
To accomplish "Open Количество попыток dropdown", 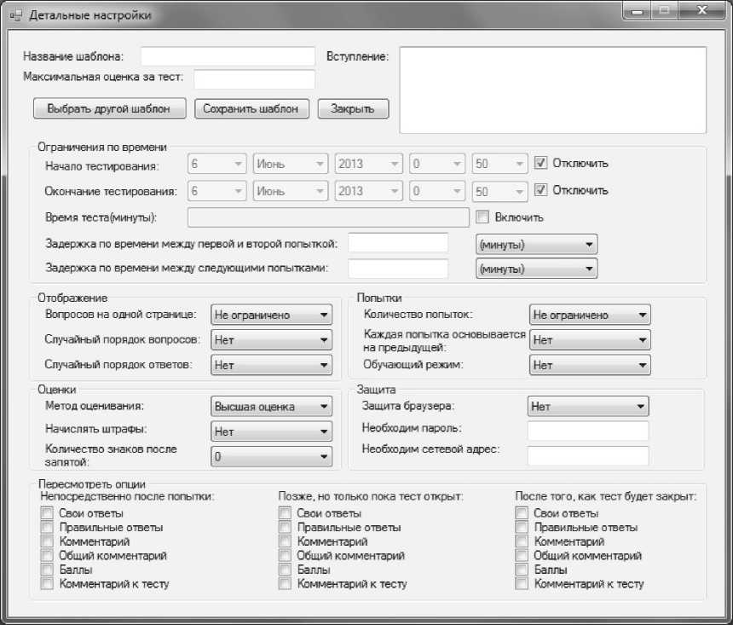I will (x=590, y=315).
